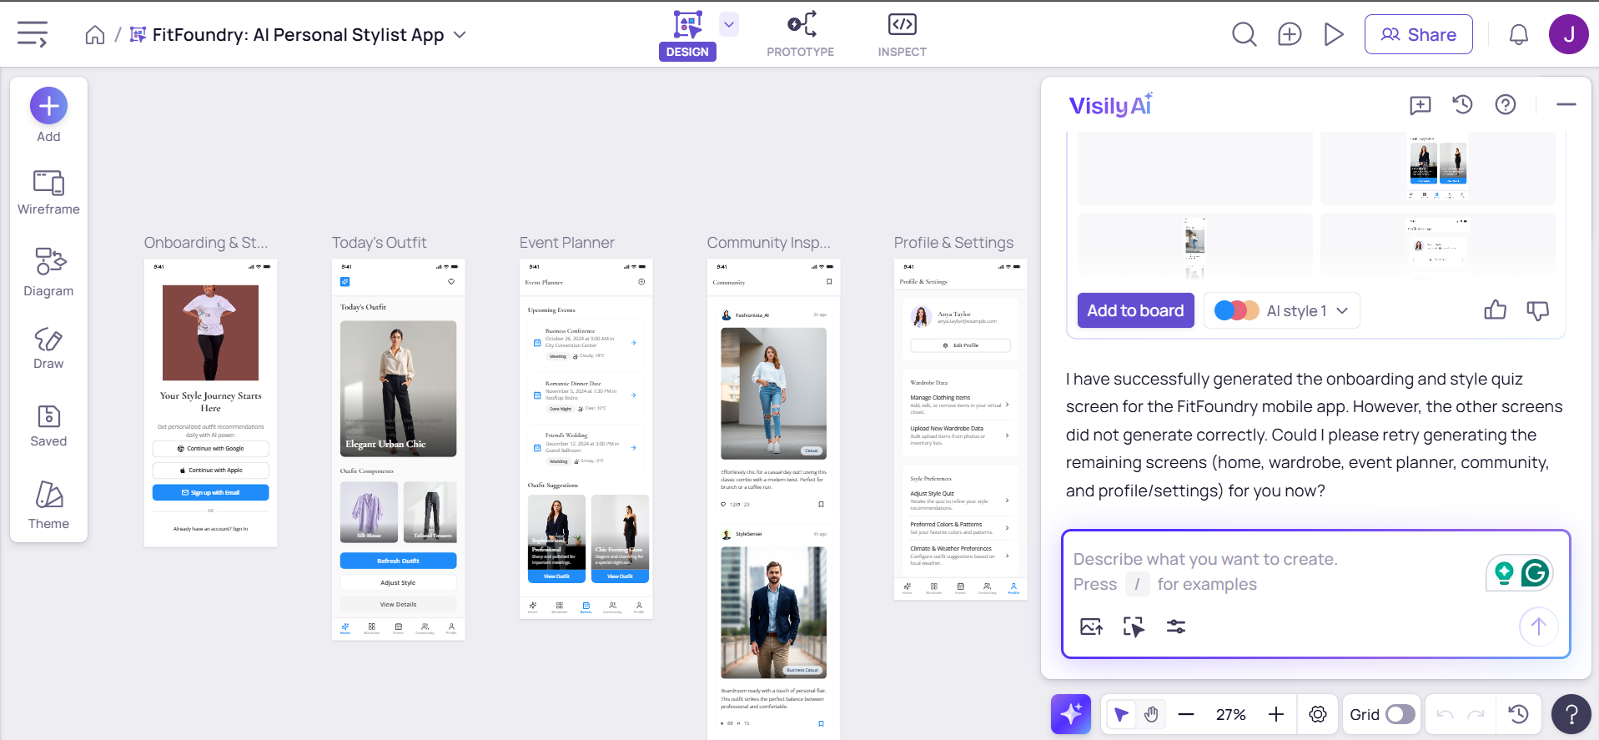The width and height of the screenshot is (1599, 740).
Task: Open Visily AI help icon
Action: pos(1505,104)
